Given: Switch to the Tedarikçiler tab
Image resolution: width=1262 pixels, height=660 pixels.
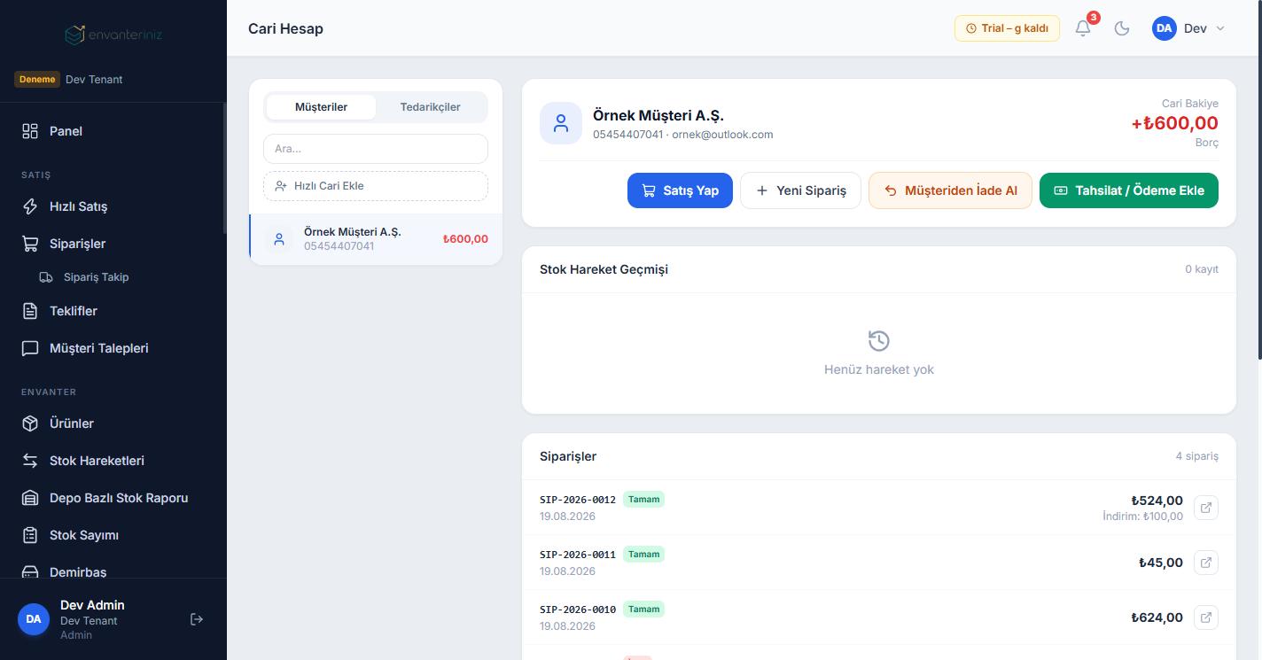Looking at the screenshot, I should 430,107.
